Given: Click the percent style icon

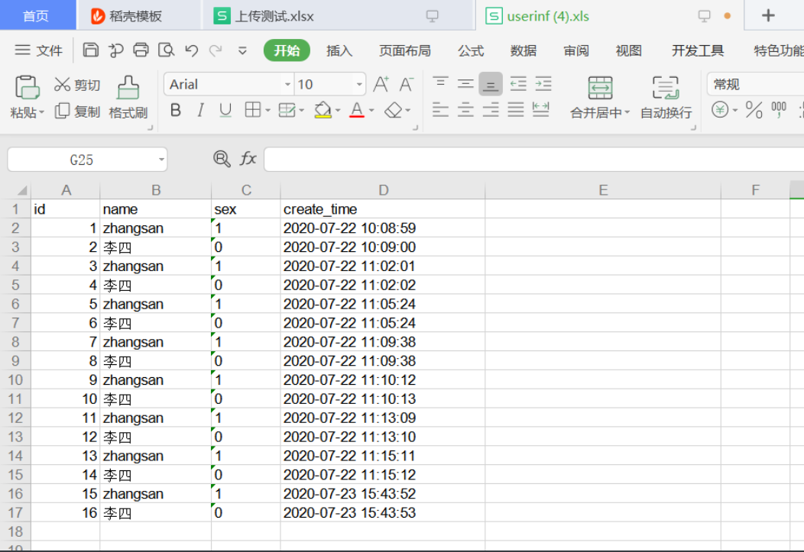Looking at the screenshot, I should tap(754, 109).
